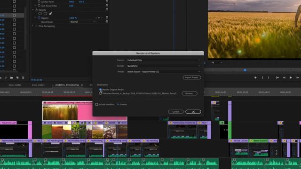Open the Blend Mode Normal dropdown

click(x=83, y=22)
